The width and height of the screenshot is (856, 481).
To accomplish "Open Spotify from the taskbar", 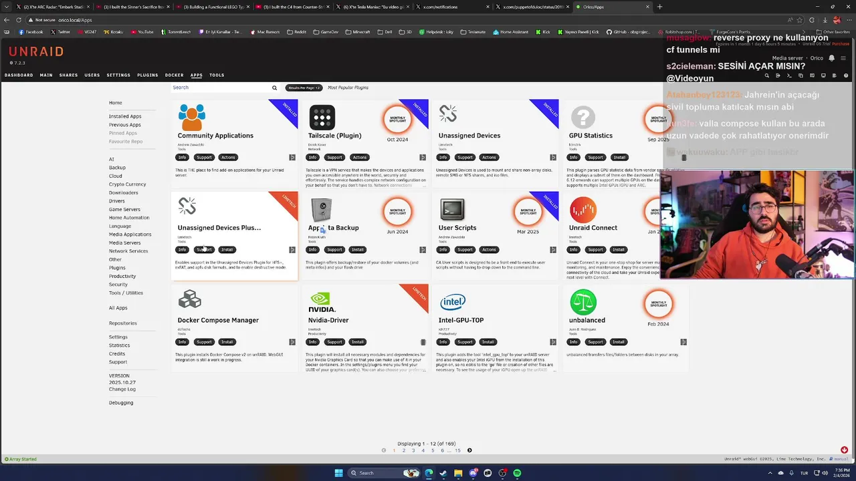I will (517, 473).
